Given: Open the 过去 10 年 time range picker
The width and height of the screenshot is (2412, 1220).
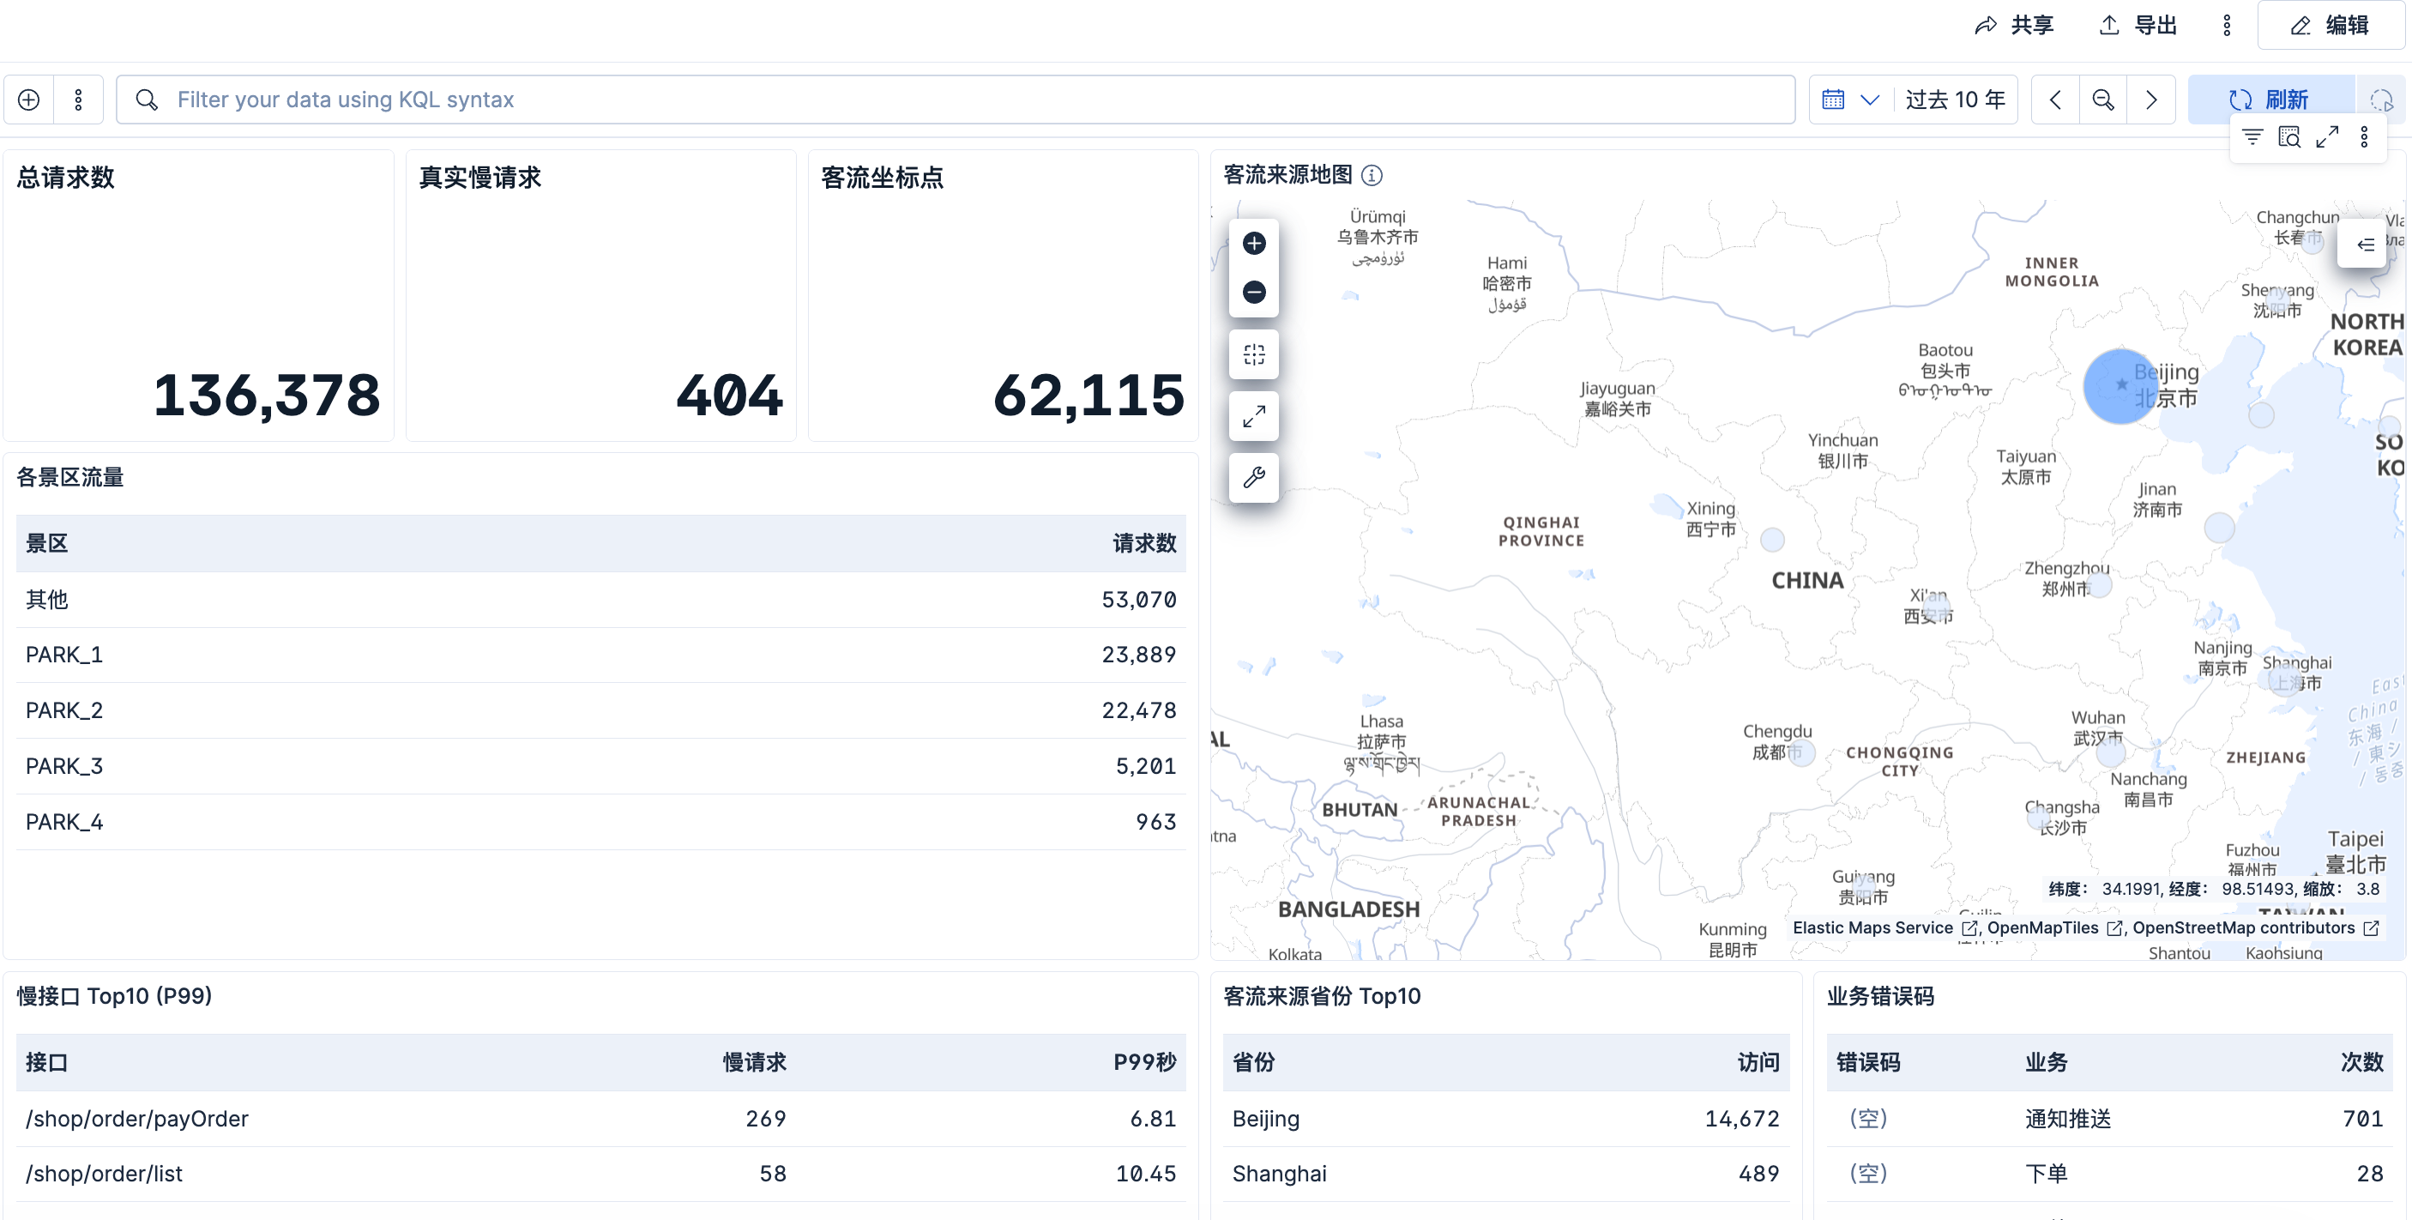Looking at the screenshot, I should pyautogui.click(x=1955, y=100).
